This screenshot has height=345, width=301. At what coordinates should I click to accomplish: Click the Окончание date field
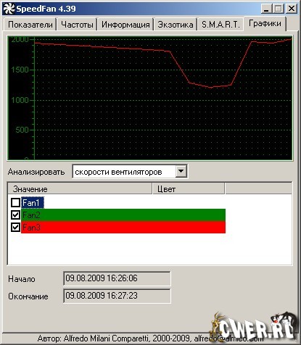click(117, 296)
